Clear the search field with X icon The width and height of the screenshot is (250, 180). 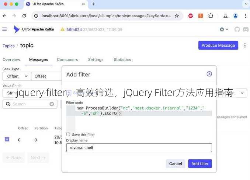click(52, 104)
